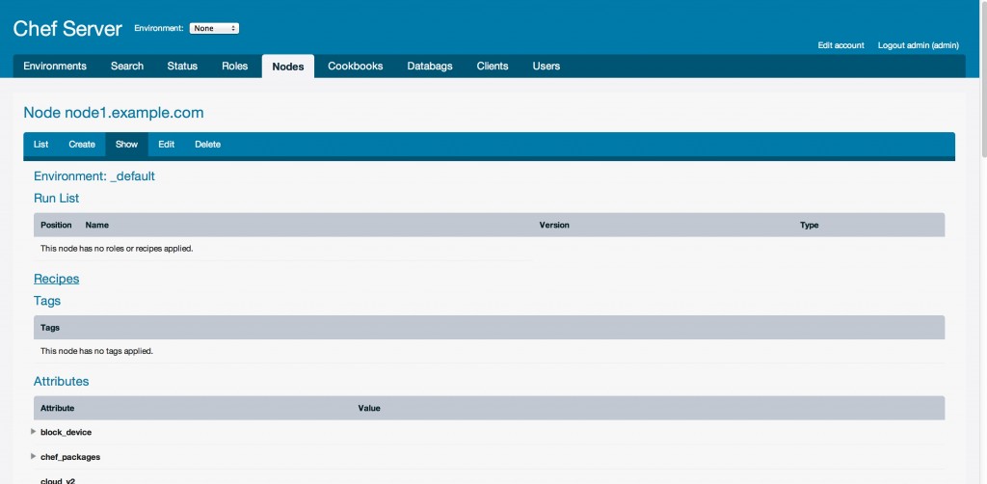Expand the chef_packages attribute
Viewport: 987px width, 484px height.
(34, 456)
